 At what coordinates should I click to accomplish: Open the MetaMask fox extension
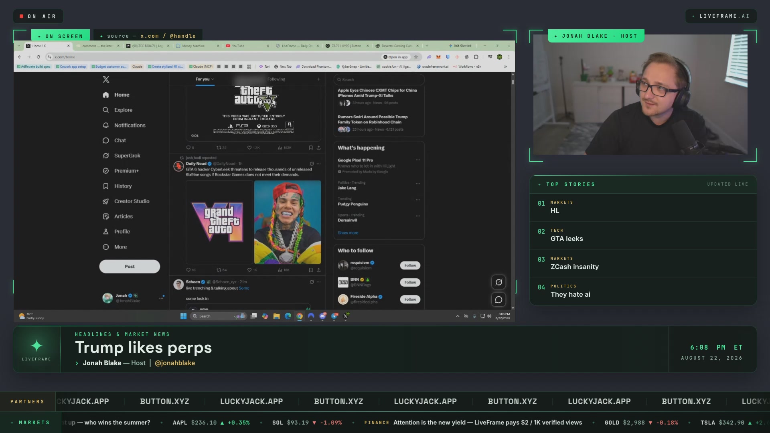438,57
